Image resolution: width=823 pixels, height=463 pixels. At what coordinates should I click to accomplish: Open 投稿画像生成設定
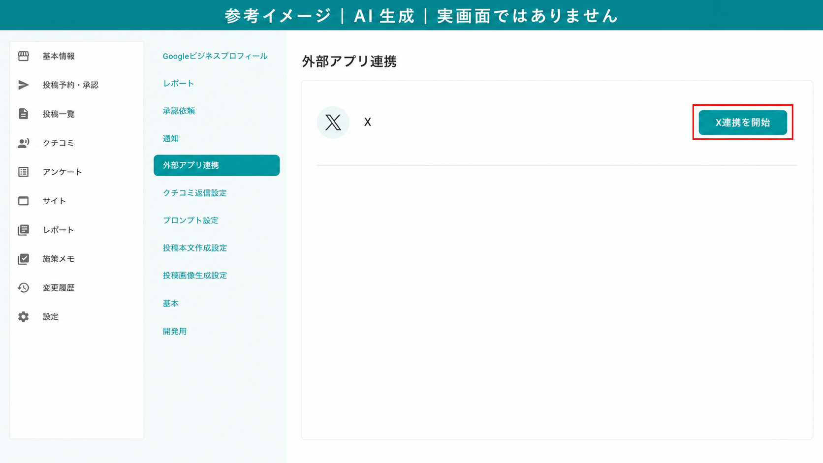click(194, 276)
